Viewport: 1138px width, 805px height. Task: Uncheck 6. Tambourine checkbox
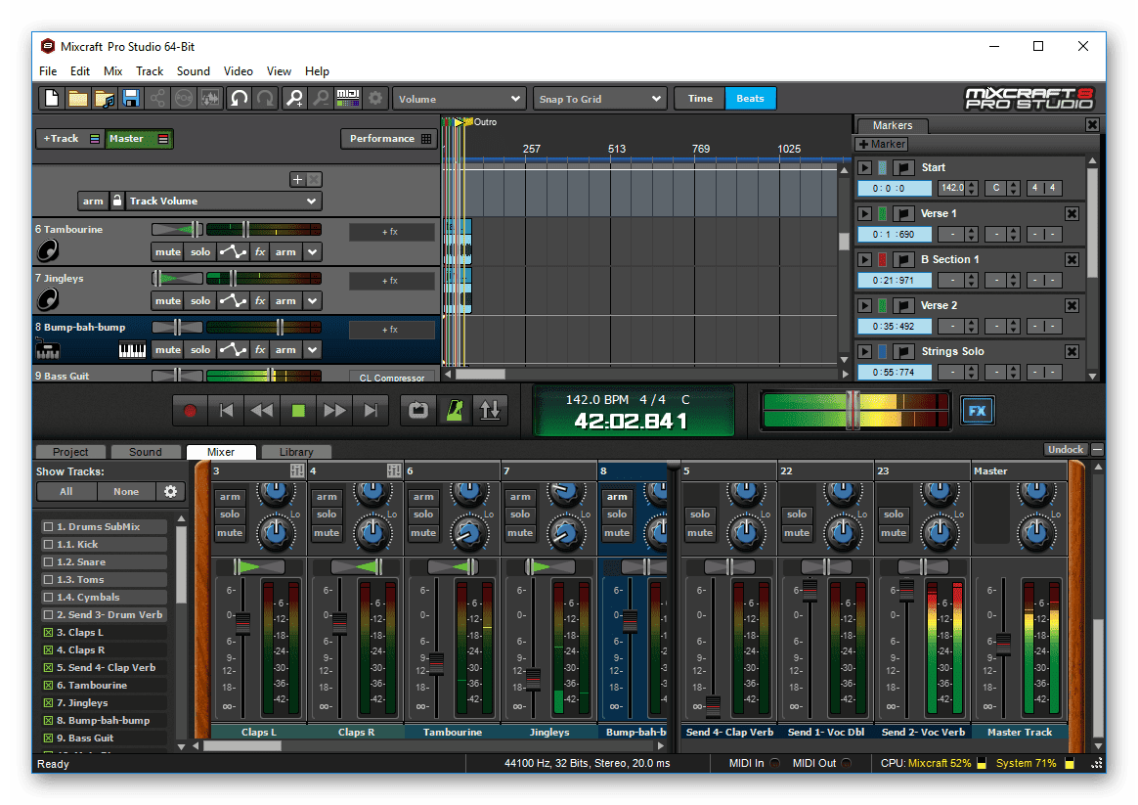[49, 686]
